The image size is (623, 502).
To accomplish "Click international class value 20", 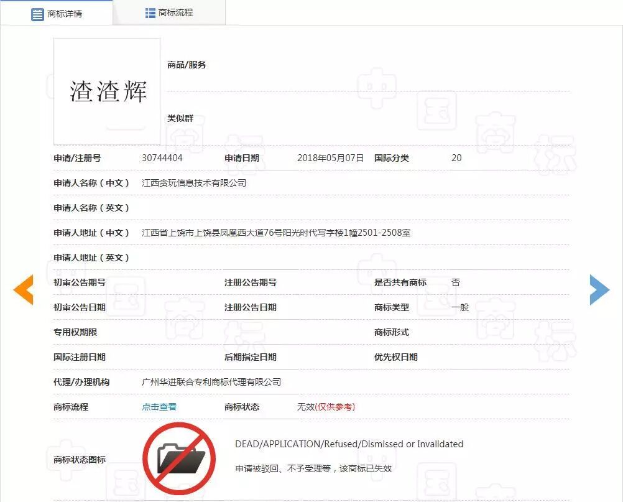I will pos(456,158).
